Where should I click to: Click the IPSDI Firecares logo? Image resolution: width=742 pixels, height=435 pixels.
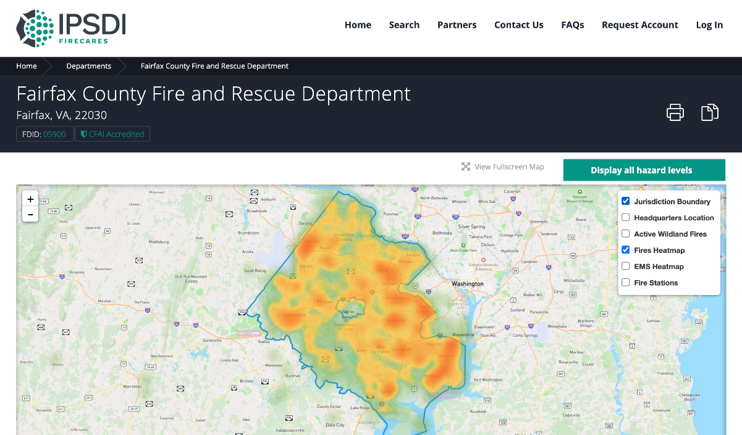coord(70,28)
